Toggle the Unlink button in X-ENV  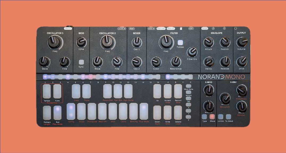tap(221, 116)
